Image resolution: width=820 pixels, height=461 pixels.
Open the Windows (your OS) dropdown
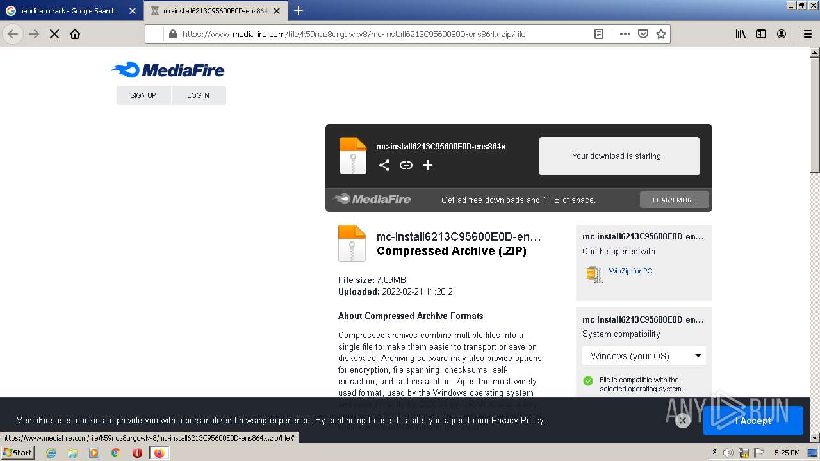tap(644, 355)
